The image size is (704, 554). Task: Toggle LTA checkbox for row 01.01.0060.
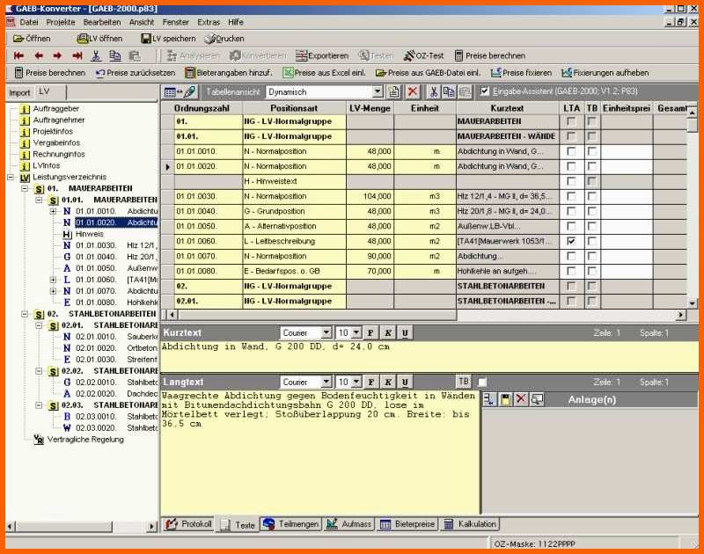click(x=571, y=241)
